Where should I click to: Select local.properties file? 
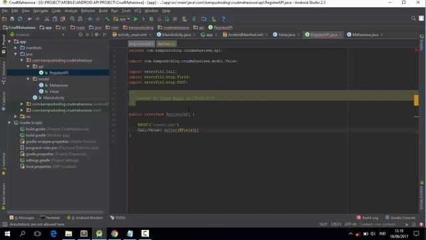(x=39, y=167)
